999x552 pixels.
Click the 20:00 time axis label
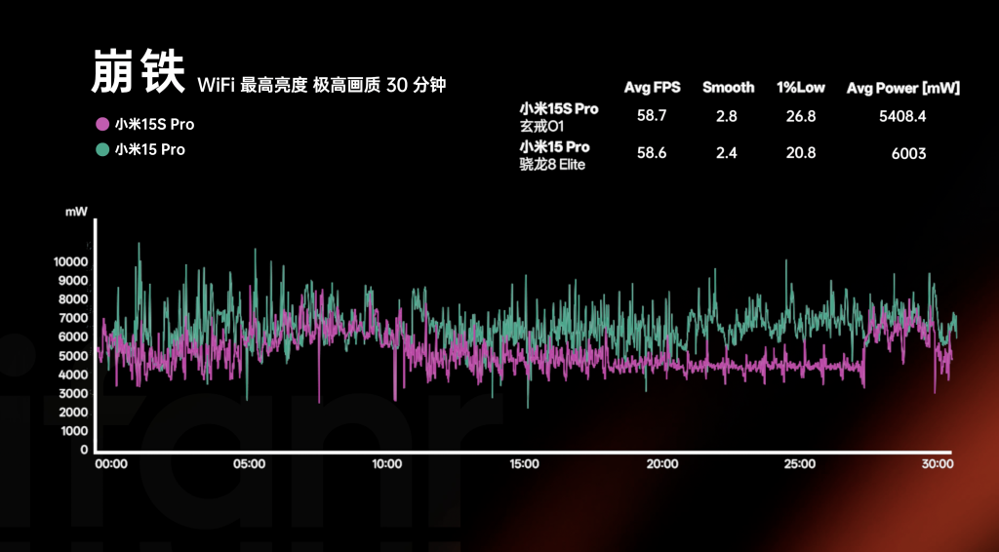(x=662, y=464)
